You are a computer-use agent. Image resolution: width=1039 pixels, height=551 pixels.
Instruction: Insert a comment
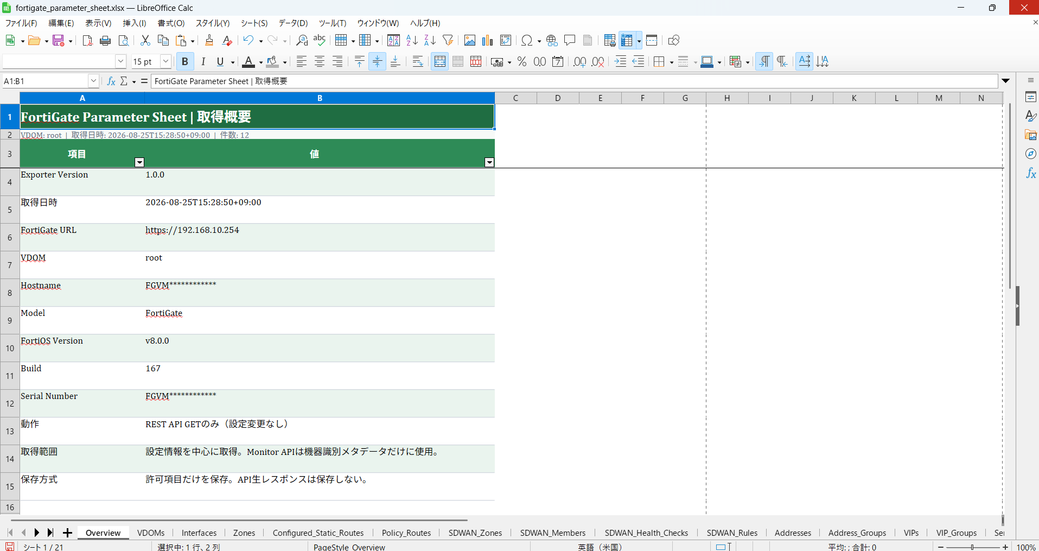click(570, 41)
